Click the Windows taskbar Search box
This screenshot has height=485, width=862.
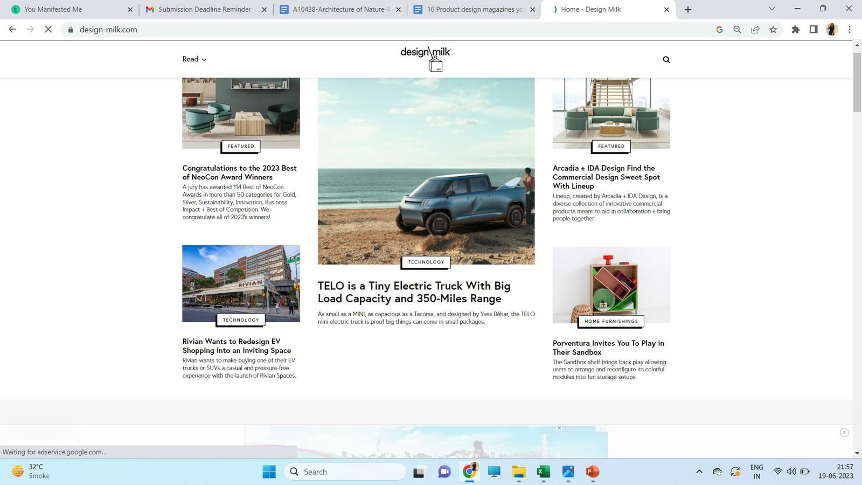345,472
